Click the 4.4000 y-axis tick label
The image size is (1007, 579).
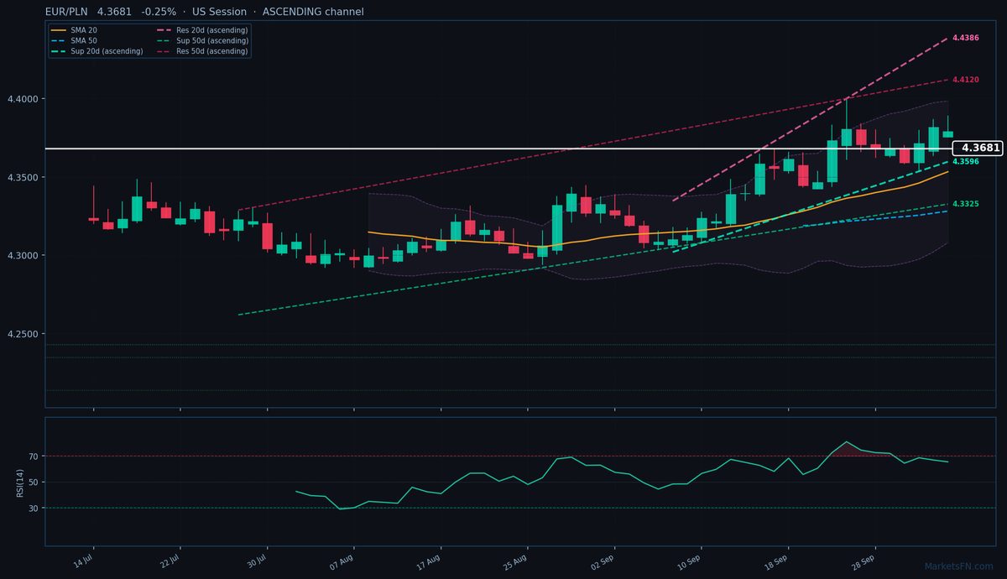pyautogui.click(x=24, y=99)
